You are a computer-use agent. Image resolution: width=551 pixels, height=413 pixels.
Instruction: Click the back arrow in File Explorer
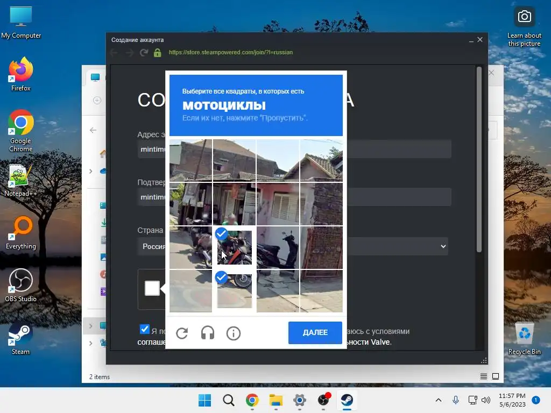(x=93, y=130)
